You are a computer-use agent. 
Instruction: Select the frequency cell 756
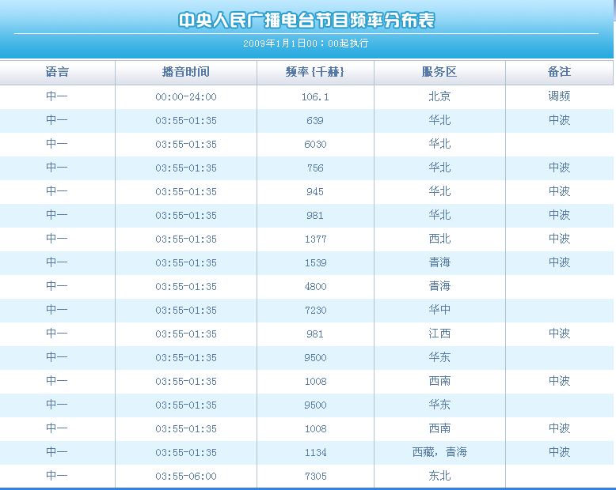315,168
